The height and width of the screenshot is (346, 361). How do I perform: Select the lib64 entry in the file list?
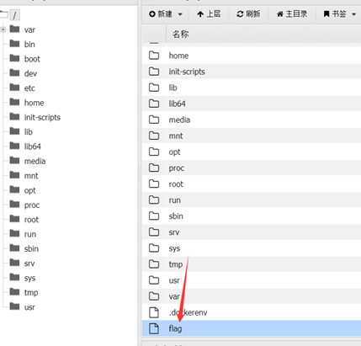(x=177, y=104)
